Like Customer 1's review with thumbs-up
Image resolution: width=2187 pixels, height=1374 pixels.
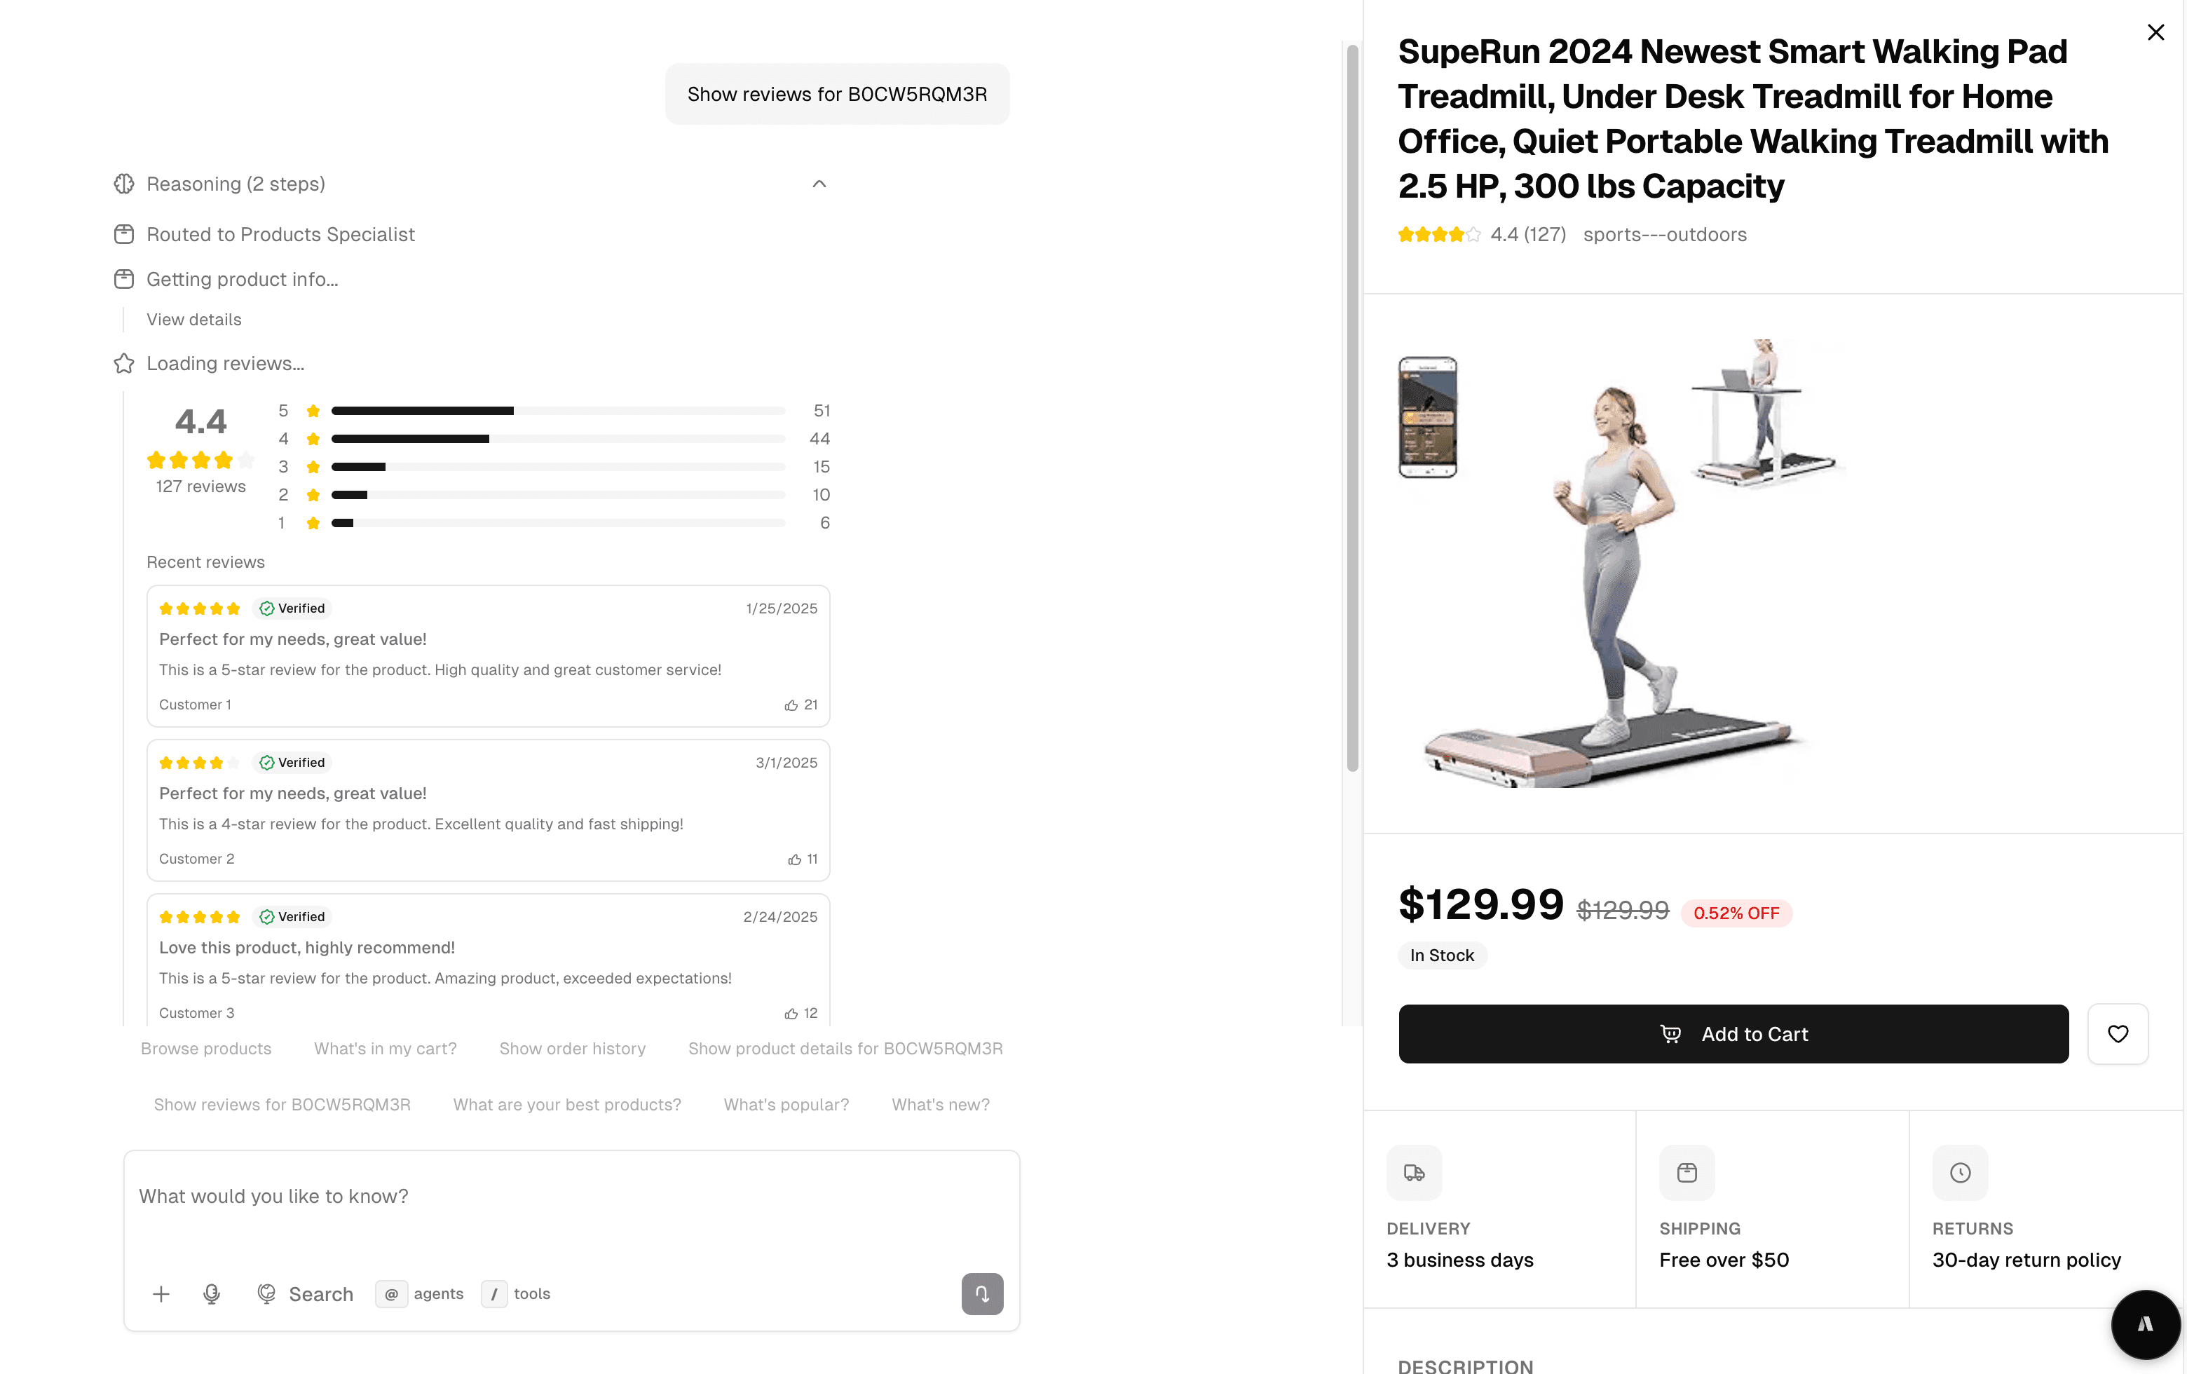(x=792, y=704)
